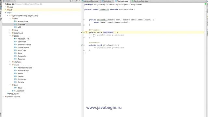Collapse the goods package

coord(10,36)
